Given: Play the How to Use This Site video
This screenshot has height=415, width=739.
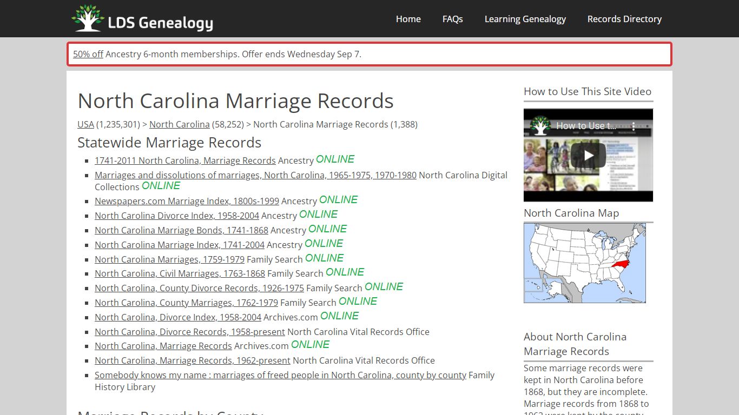Looking at the screenshot, I should 588,156.
